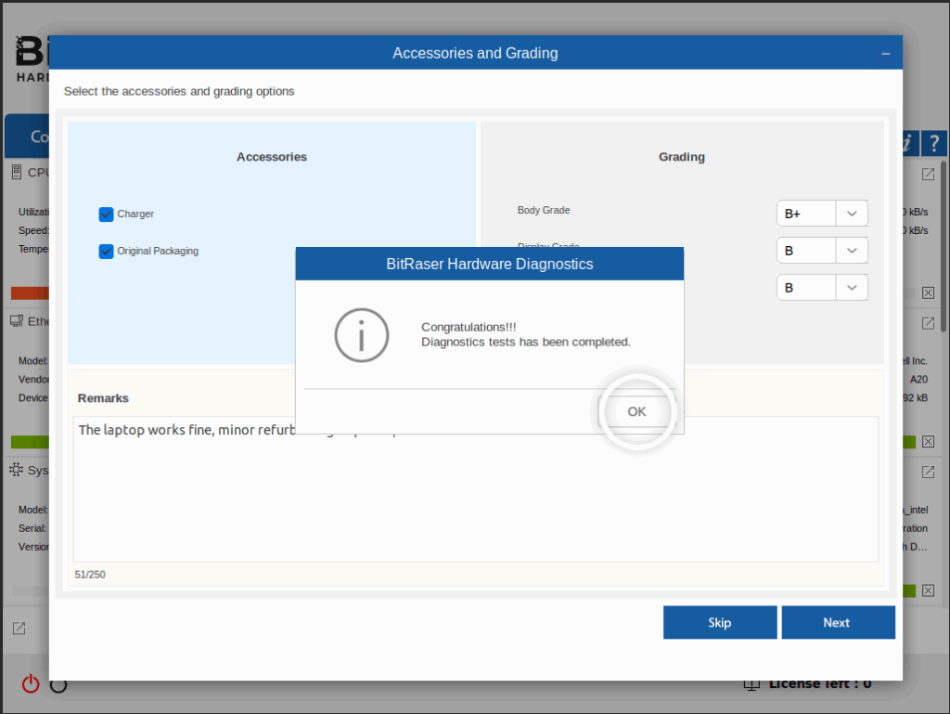Click the 'Body Grade' label

pyautogui.click(x=544, y=211)
